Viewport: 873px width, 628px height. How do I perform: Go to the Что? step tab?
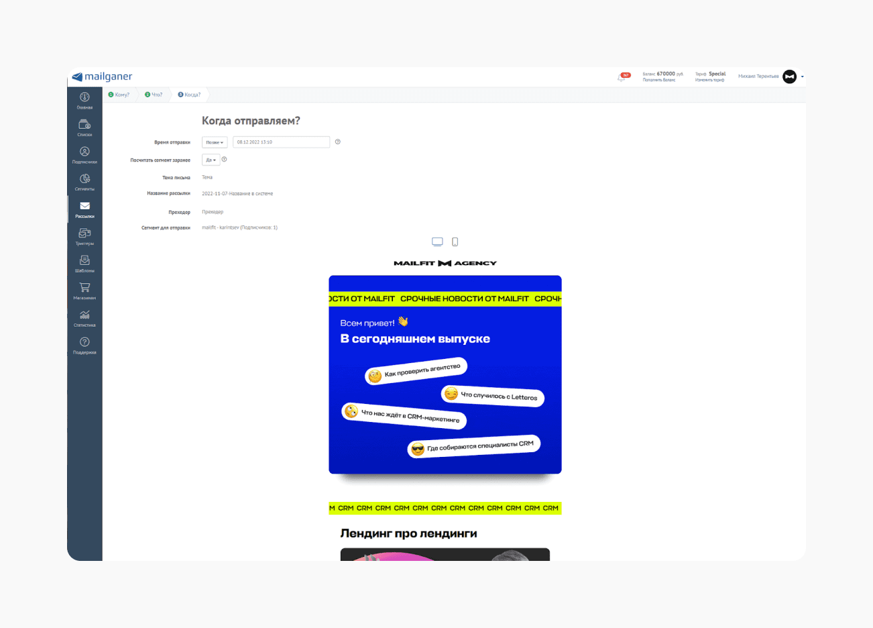tap(154, 95)
